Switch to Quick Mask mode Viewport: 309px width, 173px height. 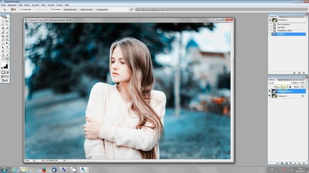[x=7, y=73]
